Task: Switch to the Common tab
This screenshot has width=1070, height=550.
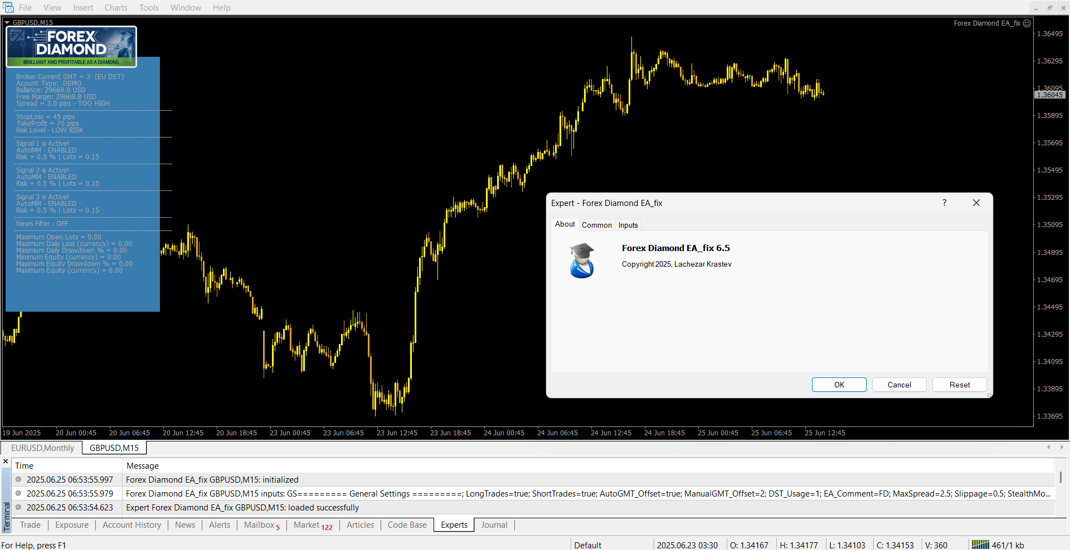Action: point(596,225)
